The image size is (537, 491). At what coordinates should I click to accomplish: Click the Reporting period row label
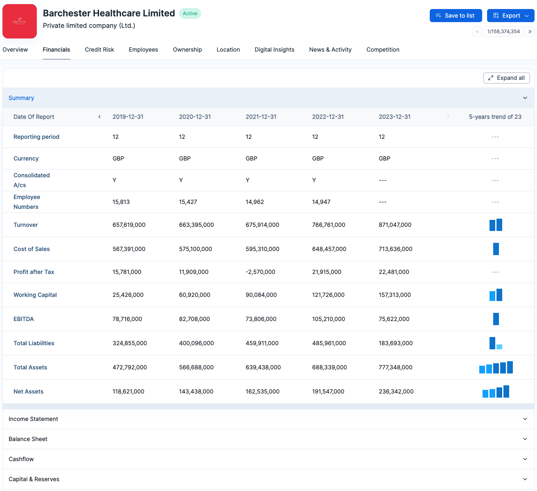coord(36,137)
